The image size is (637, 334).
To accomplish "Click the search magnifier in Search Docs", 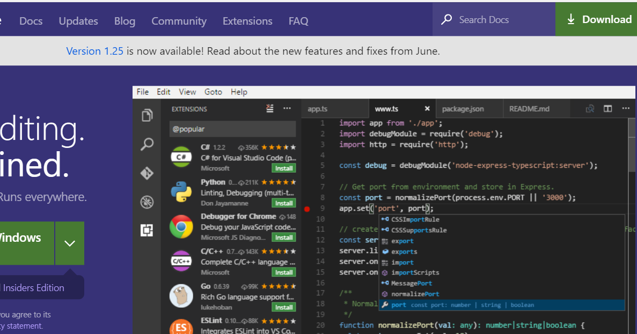I will [x=446, y=19].
